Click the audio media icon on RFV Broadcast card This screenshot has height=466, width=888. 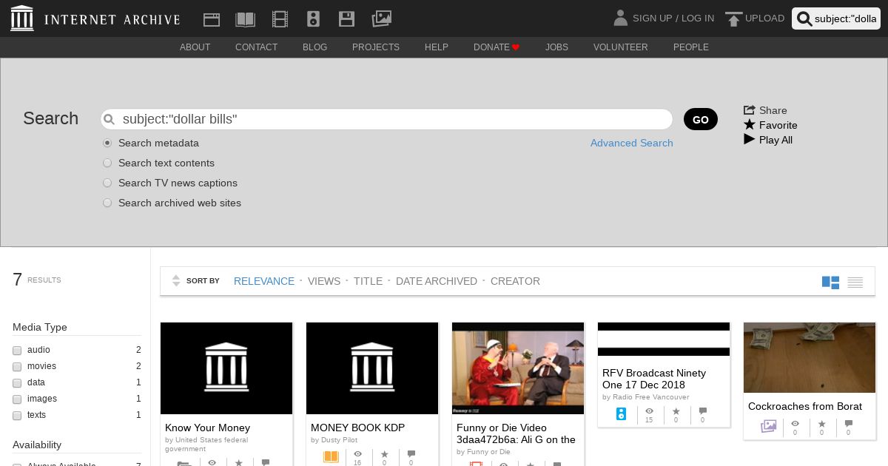tap(622, 414)
